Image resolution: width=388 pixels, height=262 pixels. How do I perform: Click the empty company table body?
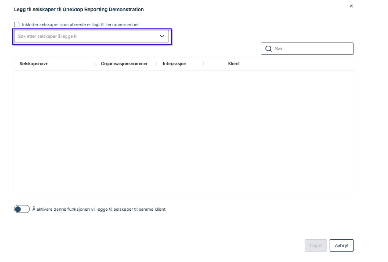click(184, 132)
